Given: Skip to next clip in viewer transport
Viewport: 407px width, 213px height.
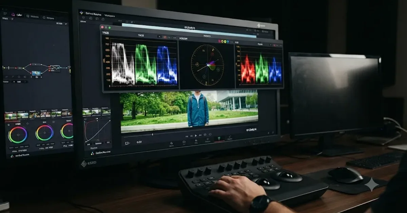Looking at the screenshot, I should pyautogui.click(x=200, y=135).
